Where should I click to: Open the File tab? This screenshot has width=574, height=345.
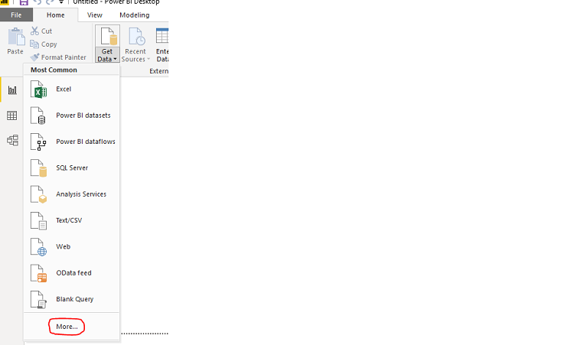(16, 15)
